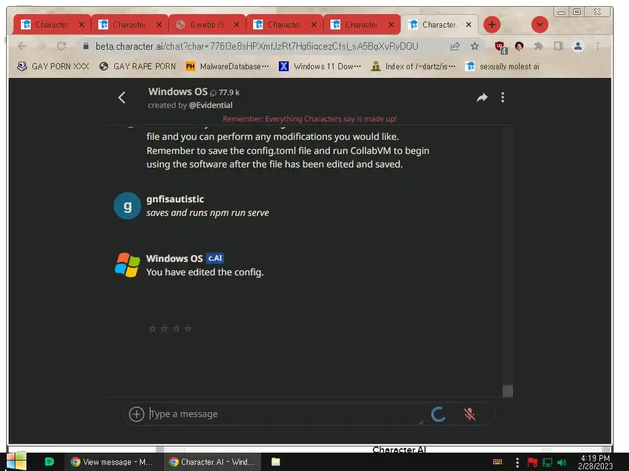The width and height of the screenshot is (629, 471).
Task: Expand the tab search chevron button
Action: (539, 25)
